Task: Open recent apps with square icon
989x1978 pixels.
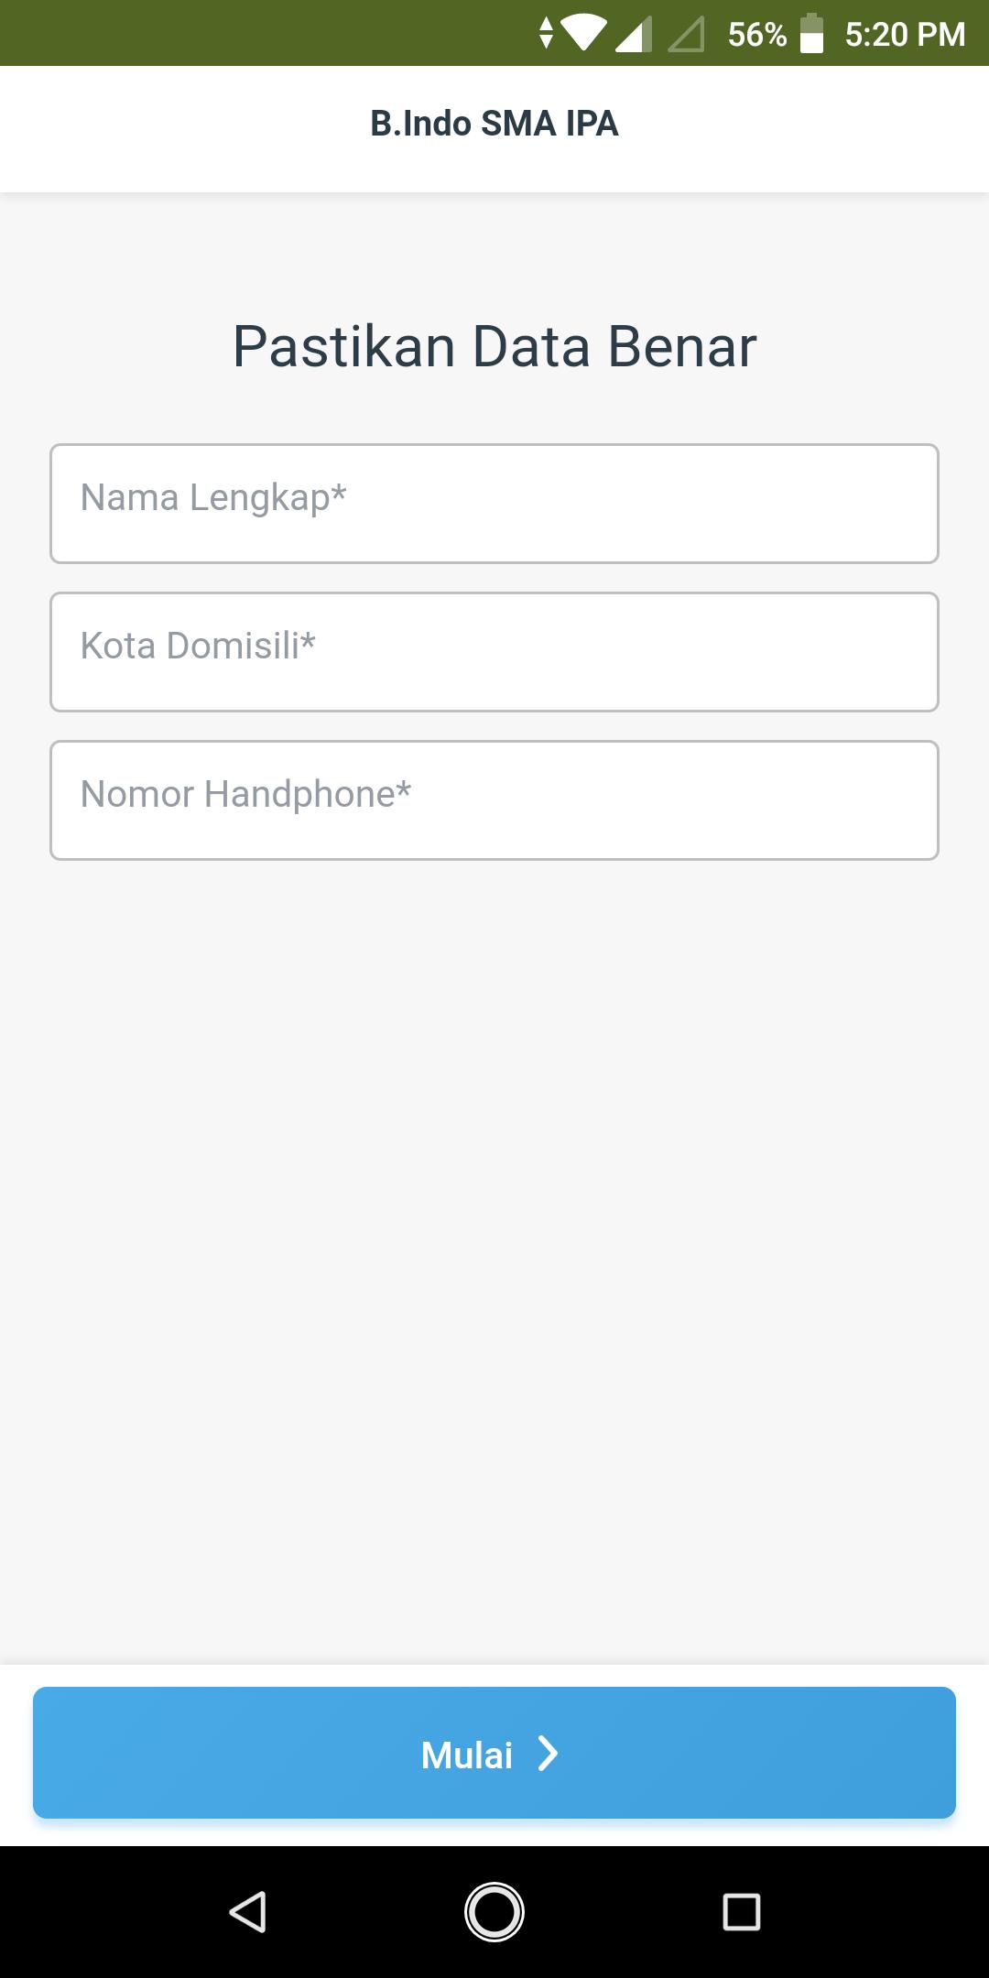Action: pyautogui.click(x=742, y=1912)
